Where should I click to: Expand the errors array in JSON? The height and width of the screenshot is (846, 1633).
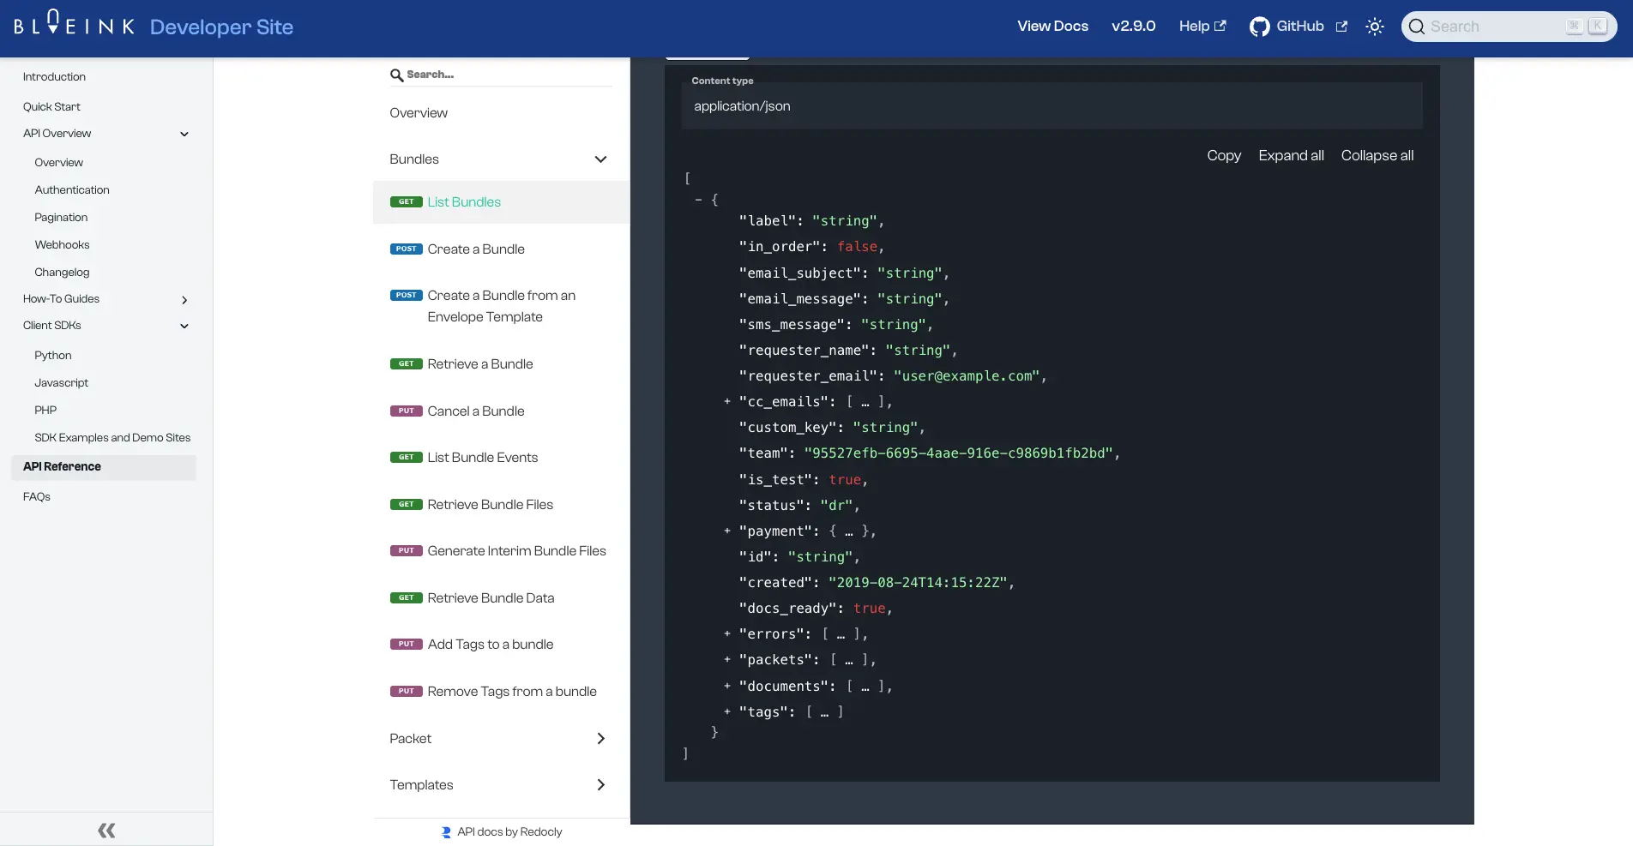(x=727, y=633)
